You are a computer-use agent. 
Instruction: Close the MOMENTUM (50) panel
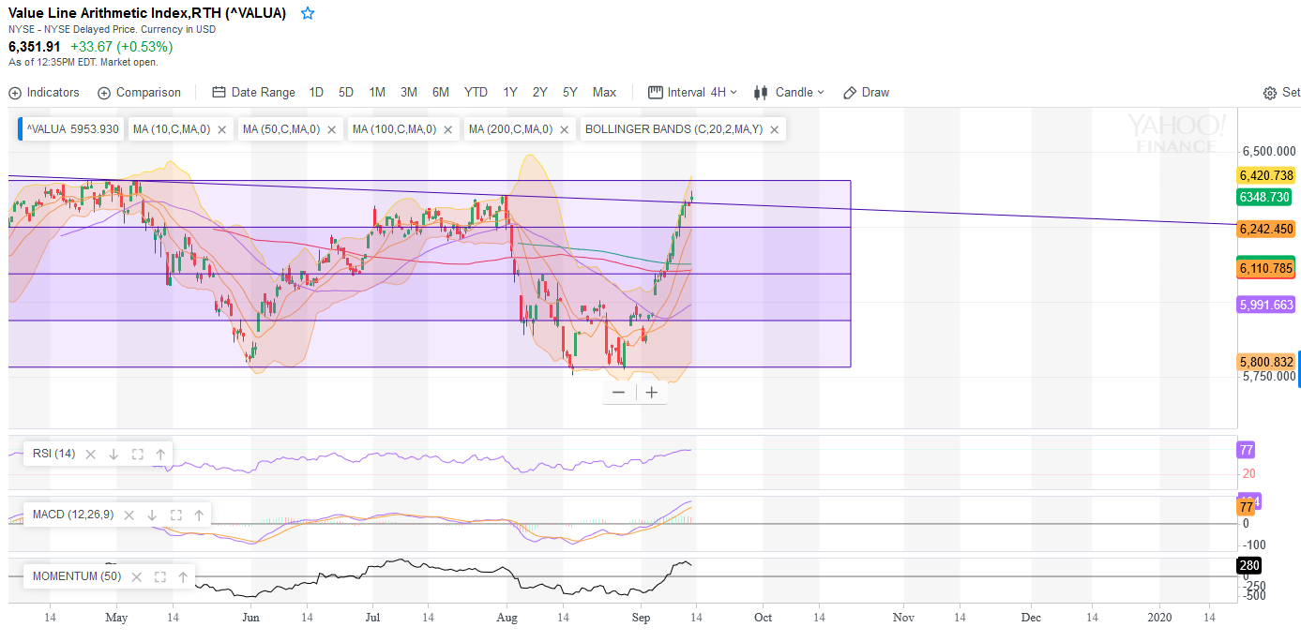coord(137,576)
